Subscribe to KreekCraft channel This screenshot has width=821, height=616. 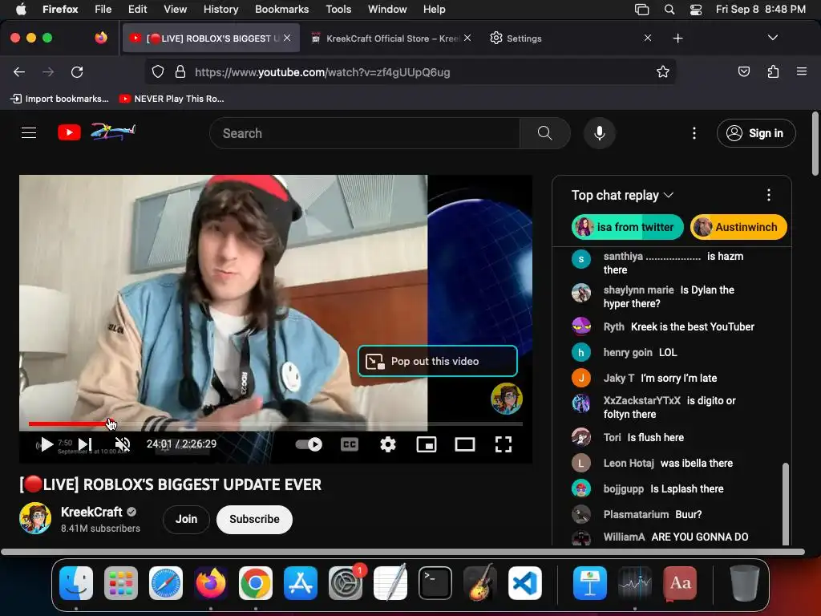click(x=254, y=519)
